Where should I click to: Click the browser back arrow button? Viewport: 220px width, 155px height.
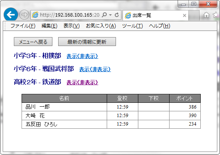pyautogui.click(x=11, y=15)
